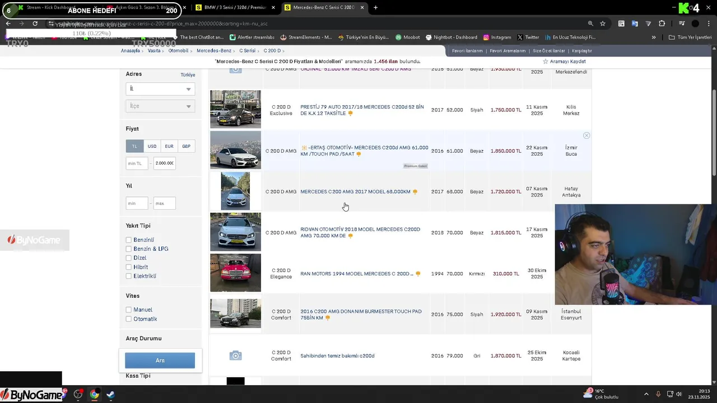Click the max price field showing 2.000.000
The height and width of the screenshot is (403, 717).
tap(164, 163)
